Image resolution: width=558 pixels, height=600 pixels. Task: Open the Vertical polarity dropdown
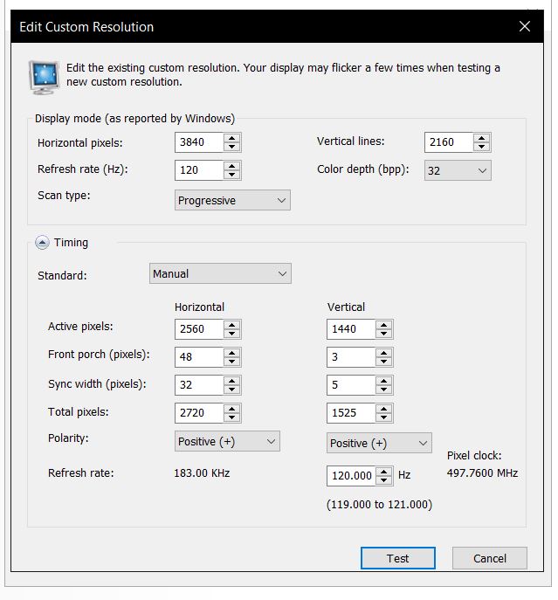point(379,443)
